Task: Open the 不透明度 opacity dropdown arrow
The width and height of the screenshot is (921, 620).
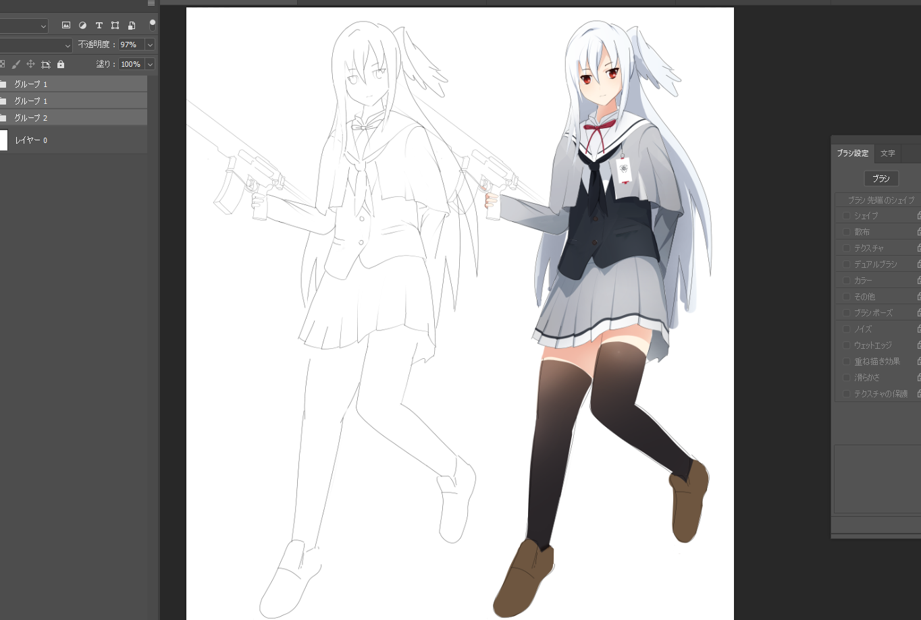Action: 150,45
